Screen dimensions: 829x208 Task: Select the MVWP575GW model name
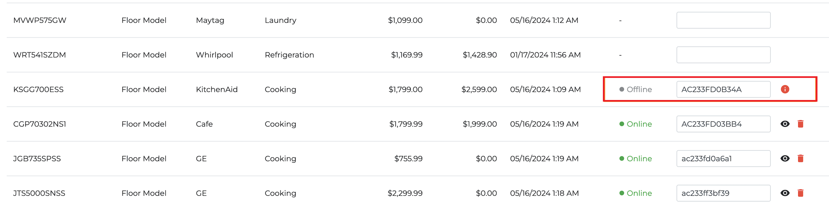40,20
